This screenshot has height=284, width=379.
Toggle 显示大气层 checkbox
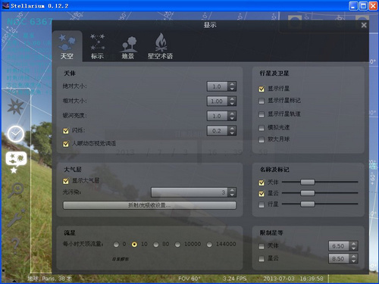pos(66,181)
